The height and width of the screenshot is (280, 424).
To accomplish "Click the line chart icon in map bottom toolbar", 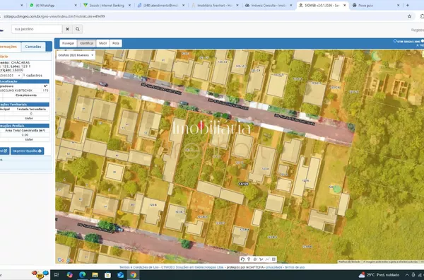I will [267, 259].
